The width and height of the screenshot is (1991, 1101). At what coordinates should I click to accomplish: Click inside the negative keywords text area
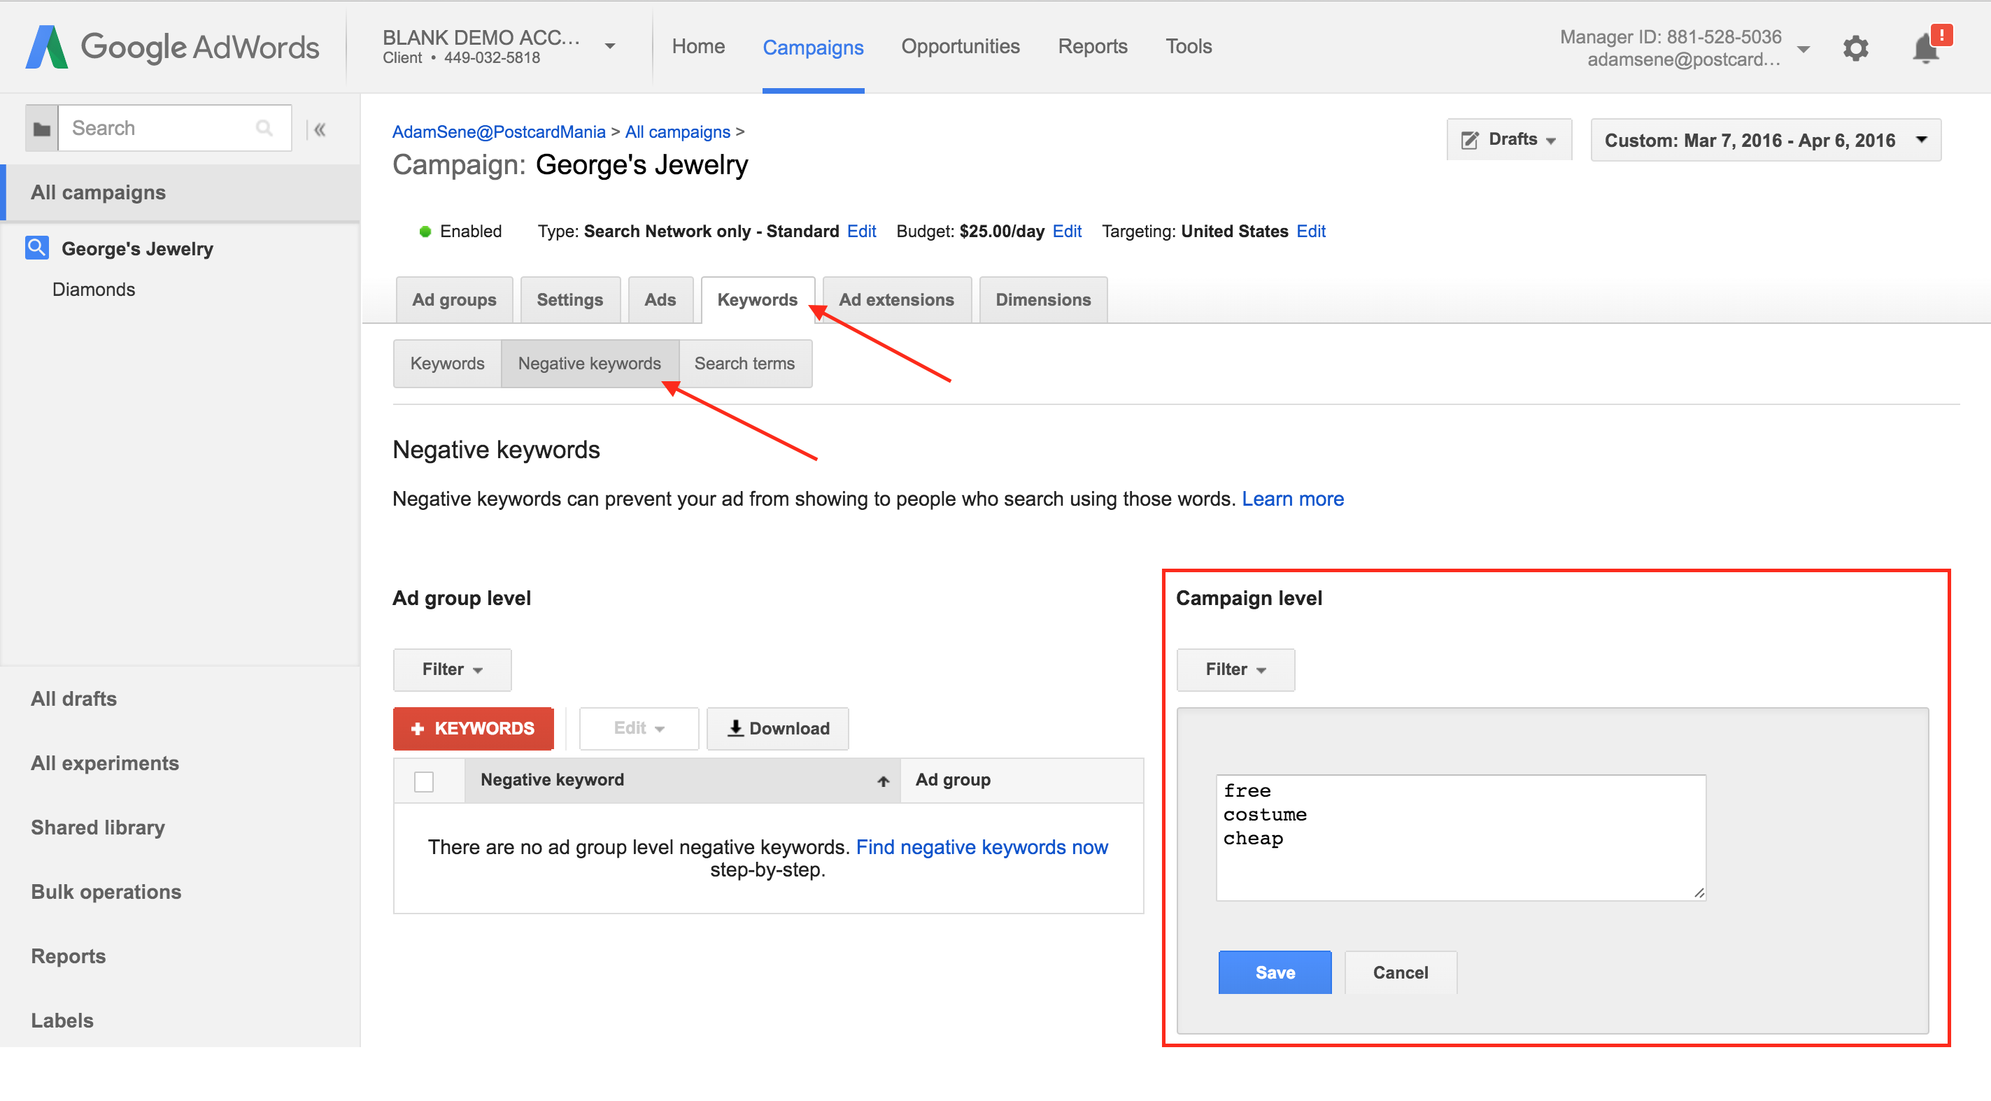1461,837
